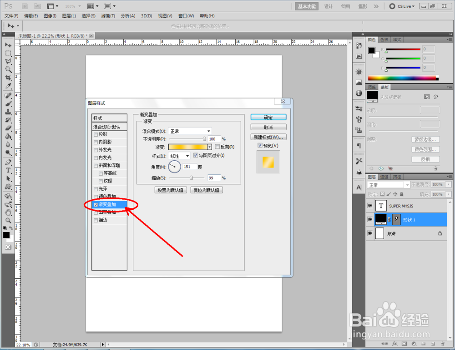Click the yellow gradient preview bar
The width and height of the screenshot is (455, 350).
click(188, 147)
